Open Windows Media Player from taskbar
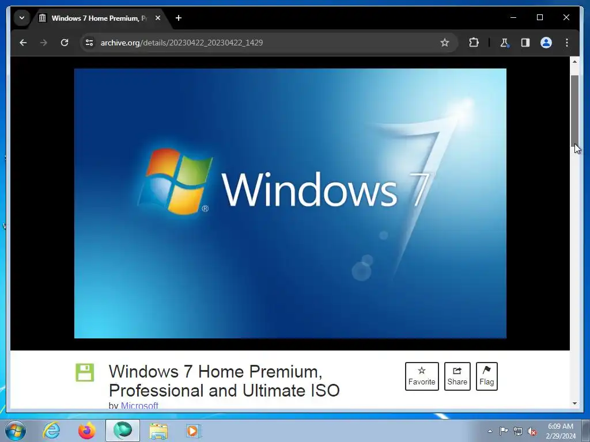 [194, 430]
